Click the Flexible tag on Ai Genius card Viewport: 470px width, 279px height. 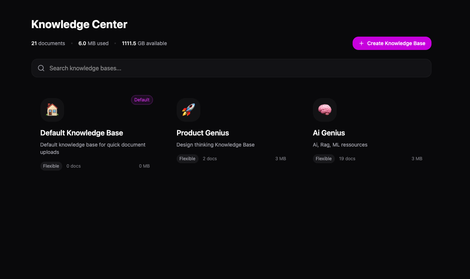(324, 159)
